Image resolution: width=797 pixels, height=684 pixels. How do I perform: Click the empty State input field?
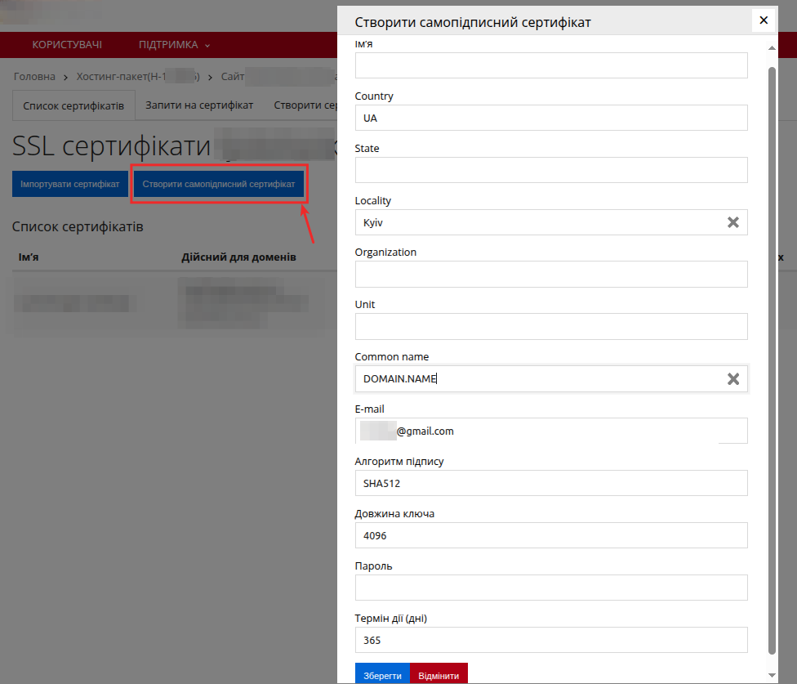551,169
